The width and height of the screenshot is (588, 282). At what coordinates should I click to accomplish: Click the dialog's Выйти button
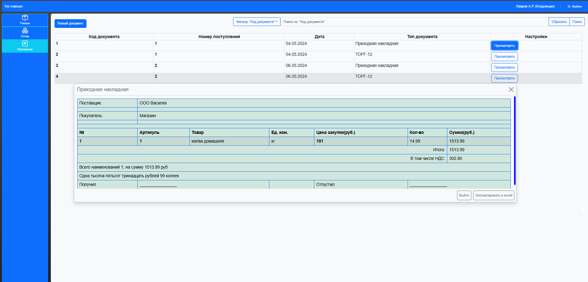(x=464, y=195)
